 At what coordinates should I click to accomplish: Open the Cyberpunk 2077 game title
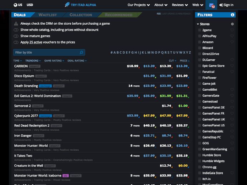pos(26,116)
